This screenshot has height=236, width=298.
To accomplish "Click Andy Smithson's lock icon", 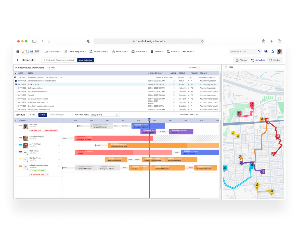I will coord(59,145).
